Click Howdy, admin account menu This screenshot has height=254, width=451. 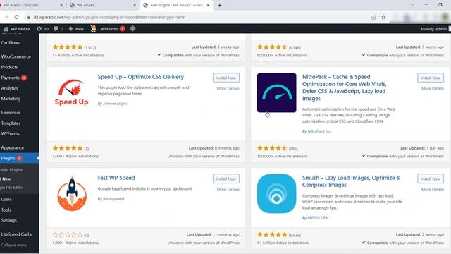[435, 29]
